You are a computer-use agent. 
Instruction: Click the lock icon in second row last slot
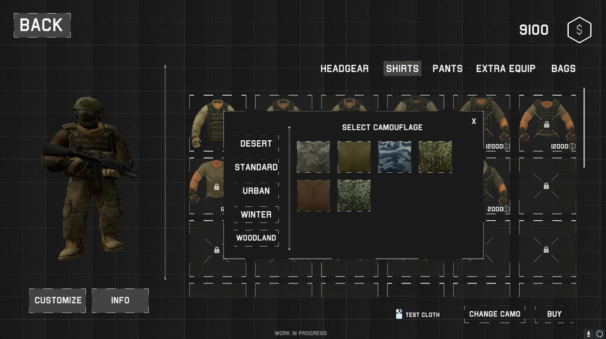(546, 186)
